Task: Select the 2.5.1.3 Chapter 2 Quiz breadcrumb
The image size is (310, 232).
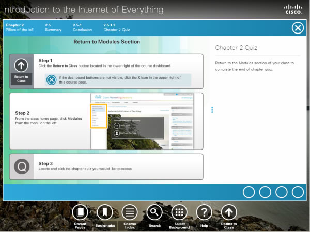Action: pyautogui.click(x=117, y=27)
